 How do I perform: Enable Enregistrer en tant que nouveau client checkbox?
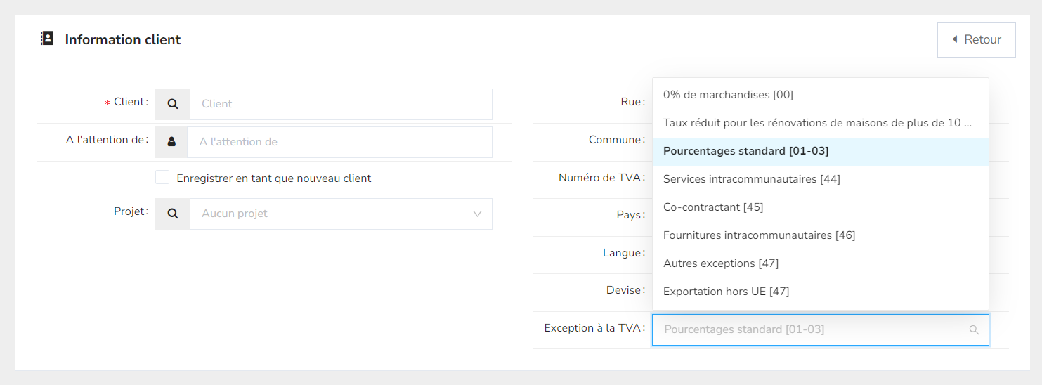(x=162, y=178)
